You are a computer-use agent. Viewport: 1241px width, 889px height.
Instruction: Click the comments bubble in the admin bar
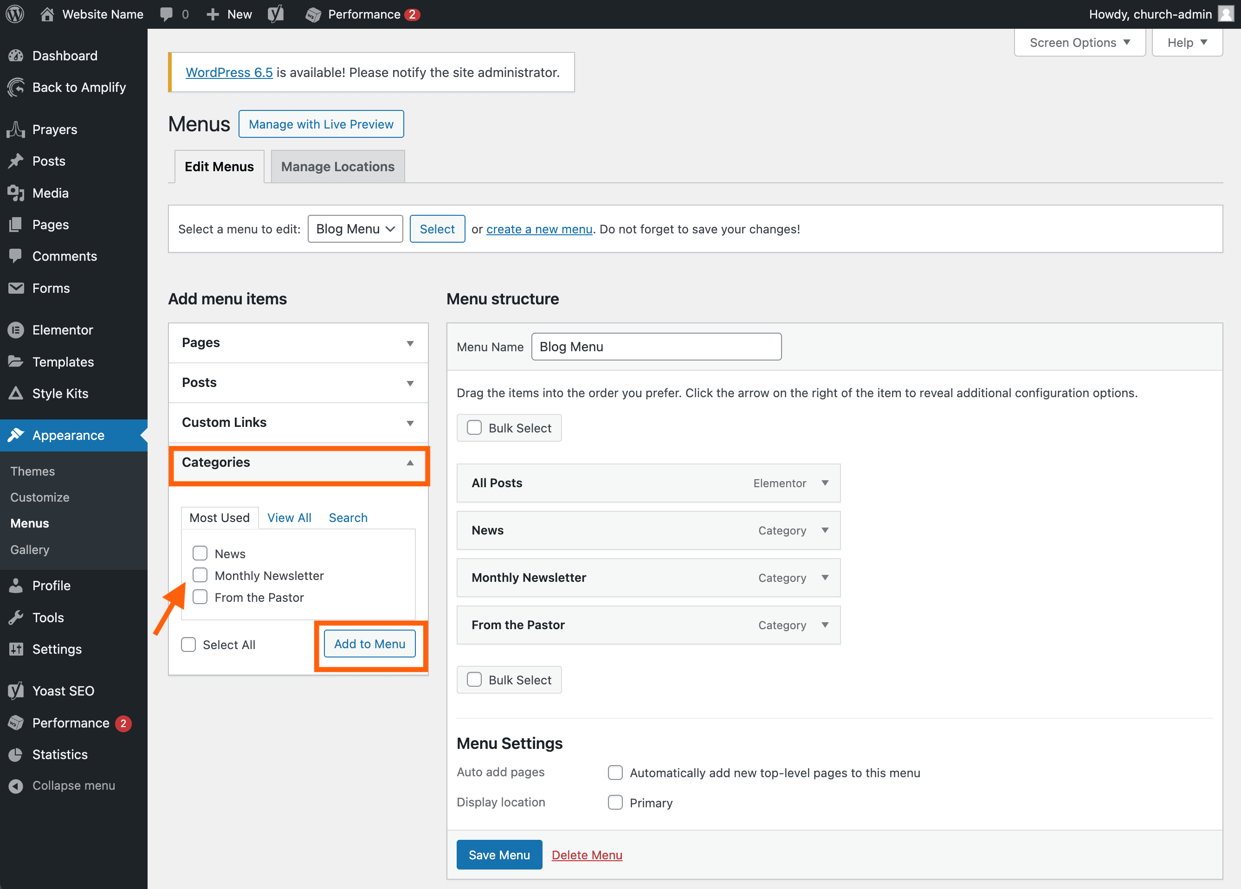coord(167,13)
